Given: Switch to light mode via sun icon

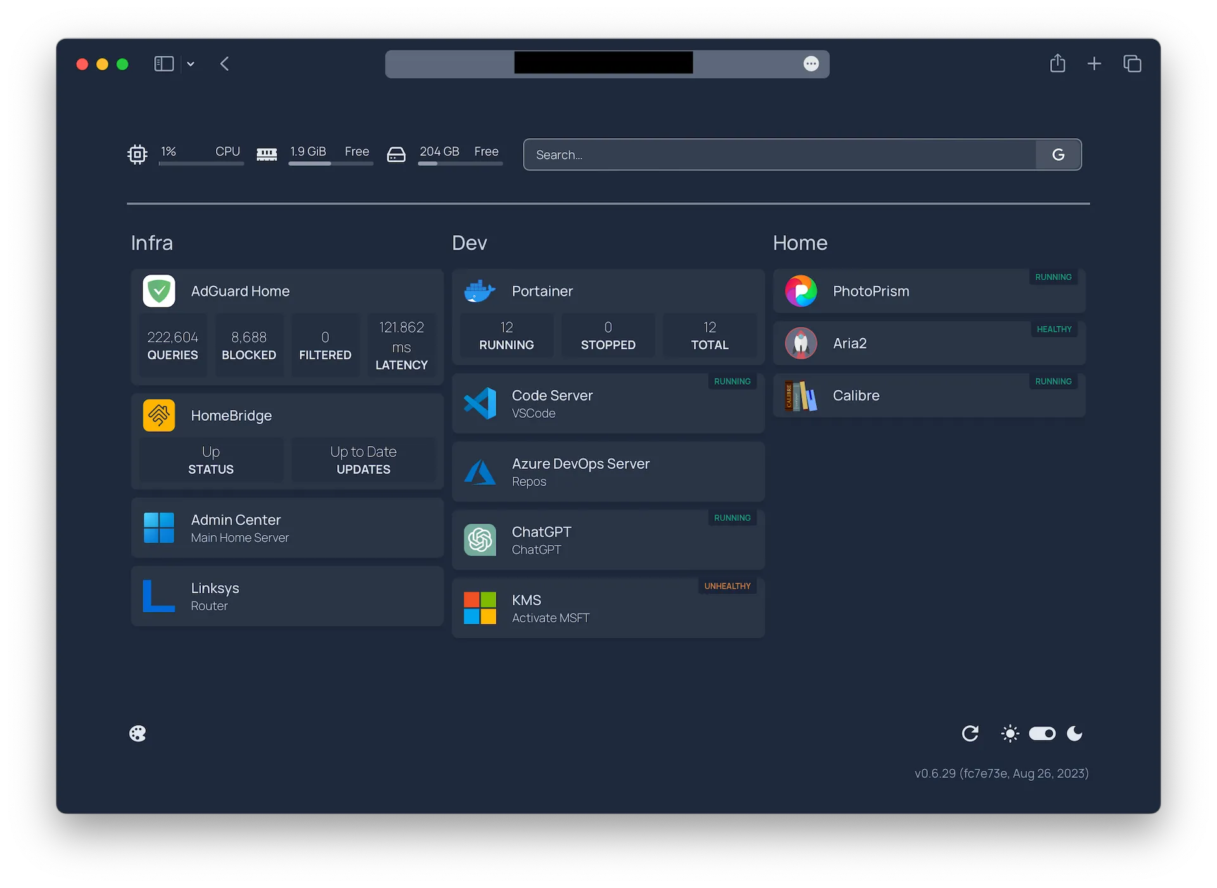Looking at the screenshot, I should (x=1010, y=733).
